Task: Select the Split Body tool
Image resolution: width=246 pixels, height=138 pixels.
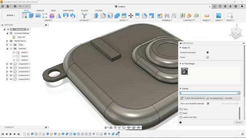Action: click(138, 16)
